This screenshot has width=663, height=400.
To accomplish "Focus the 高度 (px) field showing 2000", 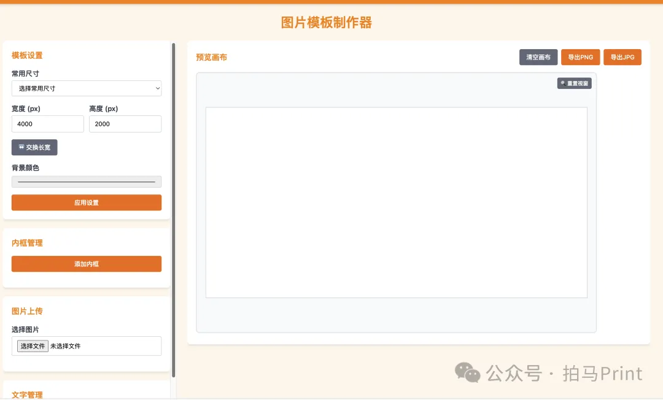I will (125, 124).
